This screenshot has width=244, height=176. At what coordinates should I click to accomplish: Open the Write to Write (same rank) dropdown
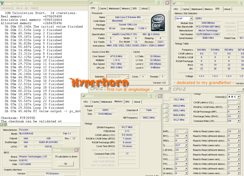tap(239, 173)
